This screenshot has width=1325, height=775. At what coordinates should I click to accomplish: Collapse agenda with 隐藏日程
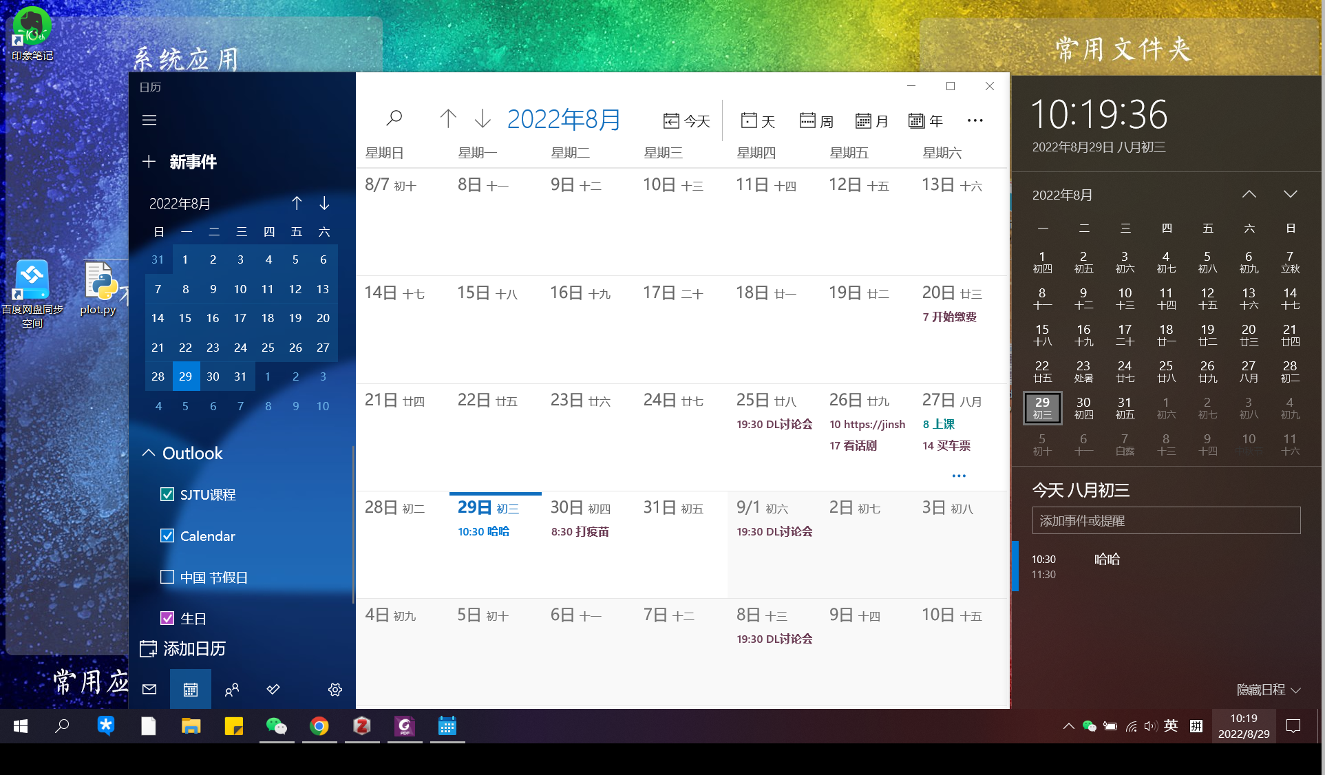click(1268, 689)
